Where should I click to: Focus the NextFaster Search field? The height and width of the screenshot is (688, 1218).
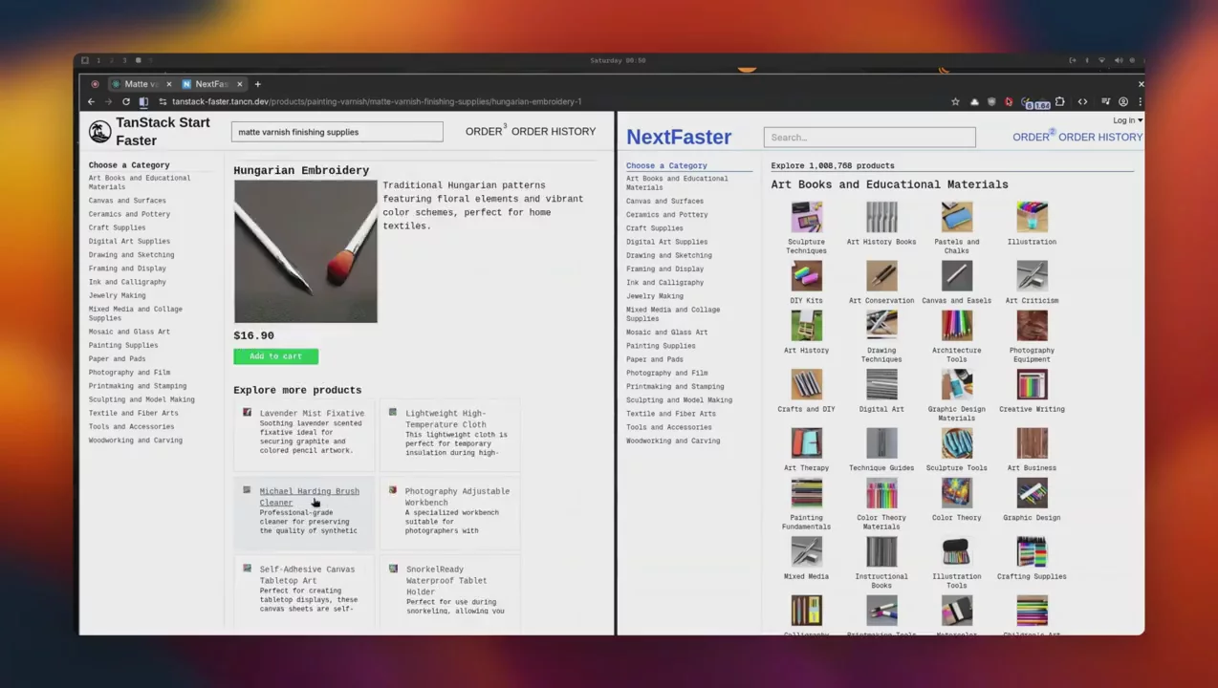[x=869, y=137]
